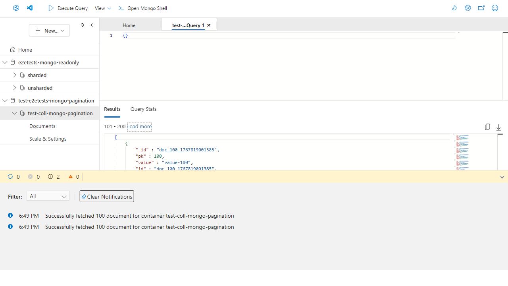Collapse the left resource panel
This screenshot has height=286, width=508.
[x=92, y=25]
